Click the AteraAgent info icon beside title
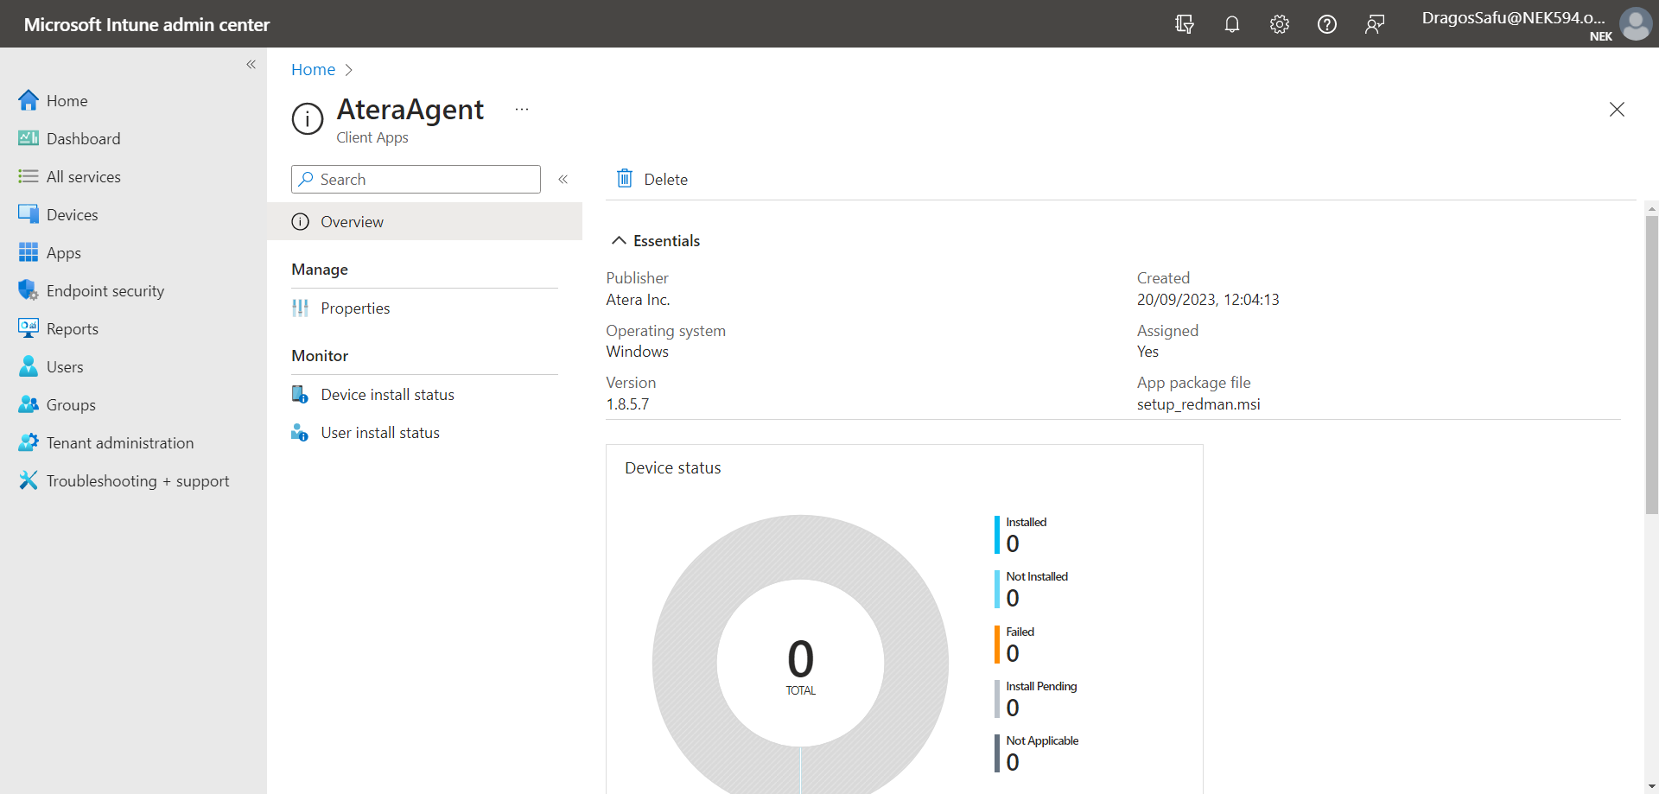Screen dimensions: 1659x794 click(x=308, y=119)
